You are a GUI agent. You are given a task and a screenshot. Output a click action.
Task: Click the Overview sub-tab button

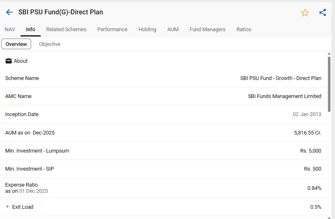click(x=16, y=44)
